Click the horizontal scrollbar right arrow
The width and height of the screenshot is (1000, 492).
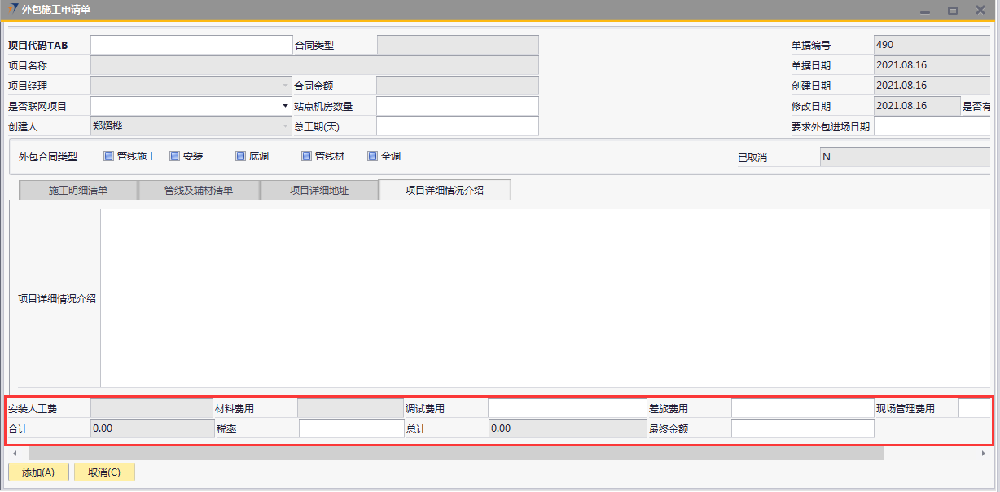click(x=984, y=453)
